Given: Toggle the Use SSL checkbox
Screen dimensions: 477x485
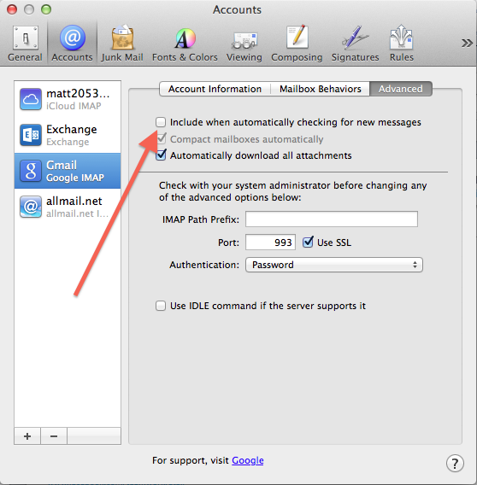Looking at the screenshot, I should click(308, 242).
